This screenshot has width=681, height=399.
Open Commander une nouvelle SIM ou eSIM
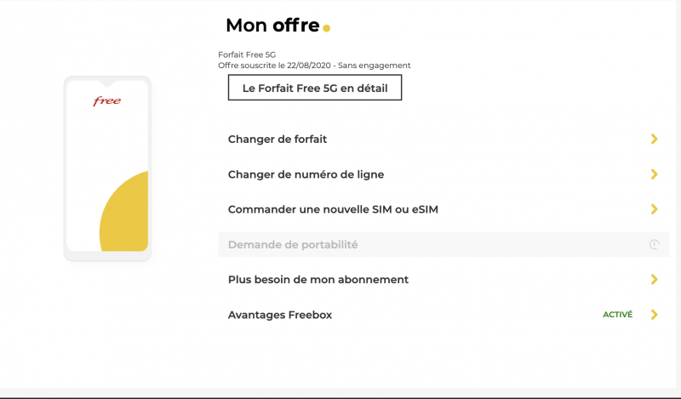tap(333, 209)
